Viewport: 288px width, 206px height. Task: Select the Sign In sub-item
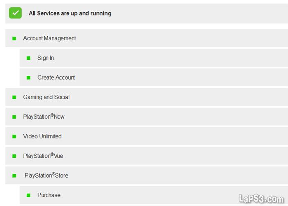(46, 58)
